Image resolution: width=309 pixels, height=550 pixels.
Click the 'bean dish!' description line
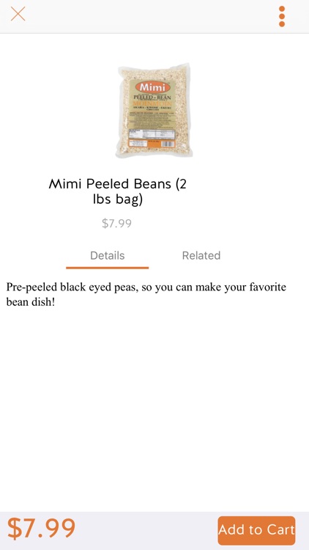[31, 301]
